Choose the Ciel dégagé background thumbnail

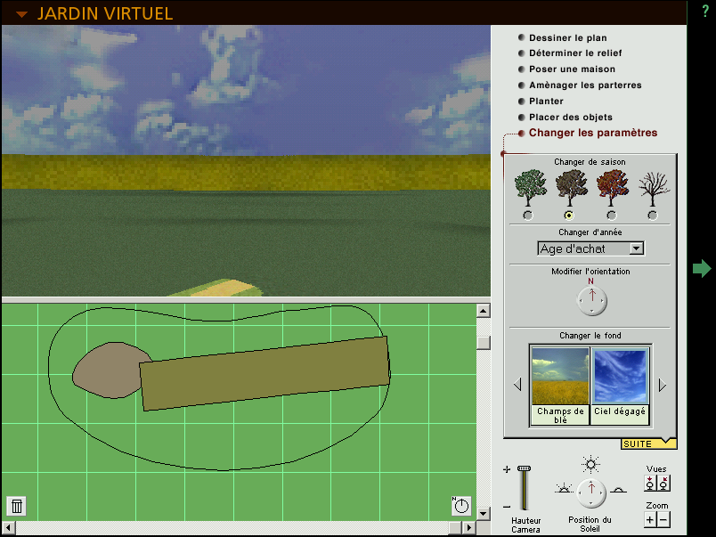(620, 385)
